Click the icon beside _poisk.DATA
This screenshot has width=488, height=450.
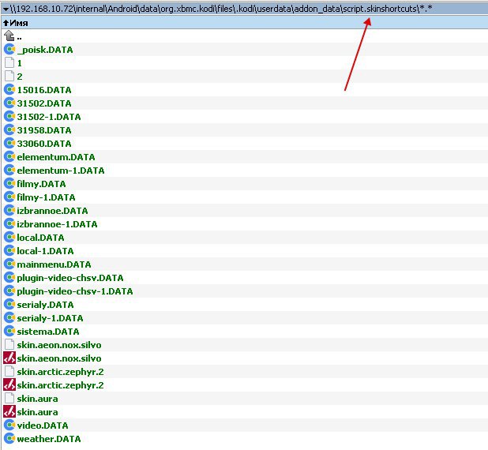coord(9,49)
